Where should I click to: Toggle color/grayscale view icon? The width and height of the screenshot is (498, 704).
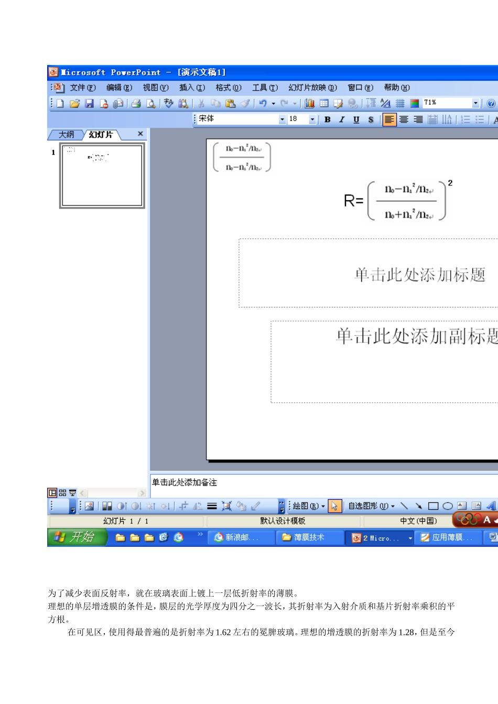415,104
